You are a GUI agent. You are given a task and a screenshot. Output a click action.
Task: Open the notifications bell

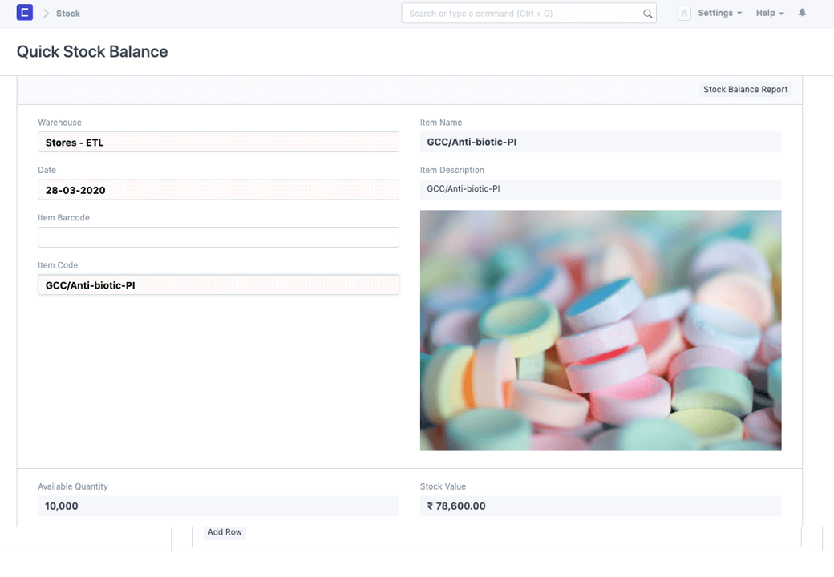(x=802, y=13)
